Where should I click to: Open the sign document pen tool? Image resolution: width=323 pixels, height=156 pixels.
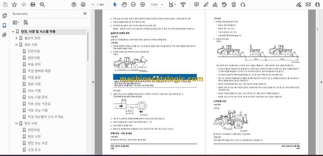coord(215,5)
